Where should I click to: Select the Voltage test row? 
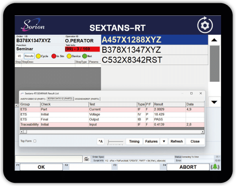pos(112,114)
